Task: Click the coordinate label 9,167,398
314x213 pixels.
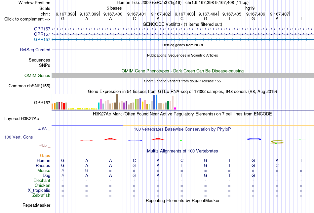Action: click(x=65, y=14)
